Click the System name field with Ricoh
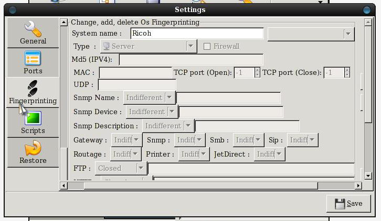Viewport: 381px width, 221px height. point(197,33)
